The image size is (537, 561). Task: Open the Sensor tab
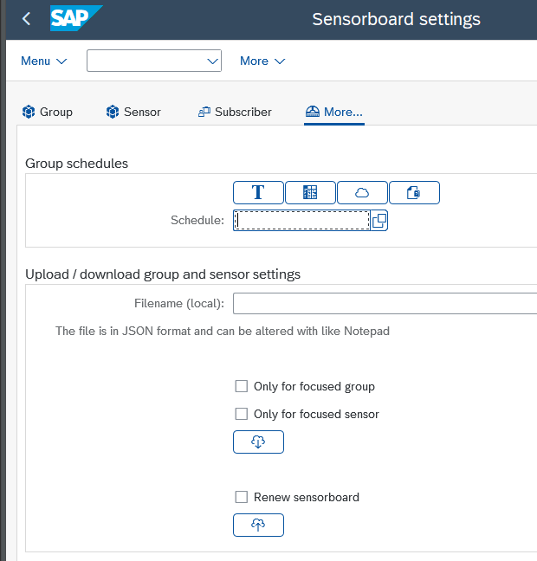point(133,112)
